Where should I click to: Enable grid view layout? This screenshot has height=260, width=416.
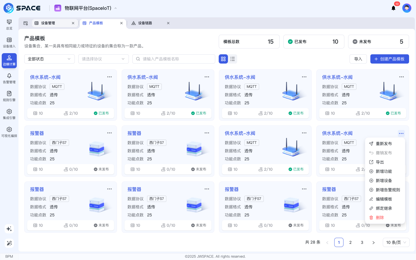[x=223, y=59]
